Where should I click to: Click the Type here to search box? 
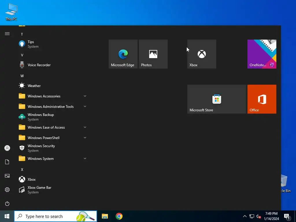(x=55, y=216)
